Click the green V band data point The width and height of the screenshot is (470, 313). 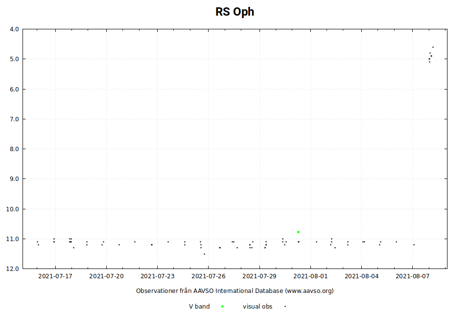[x=298, y=232]
